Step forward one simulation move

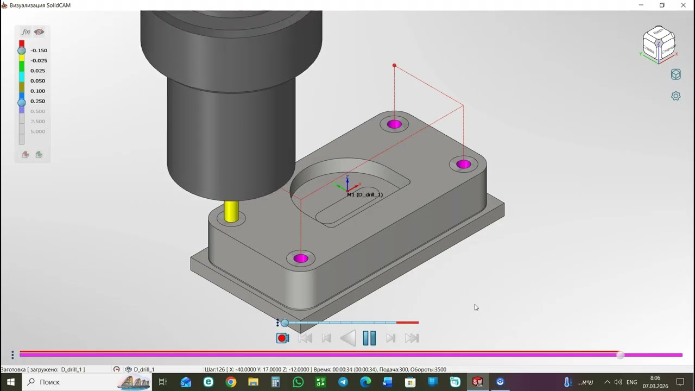pyautogui.click(x=390, y=338)
